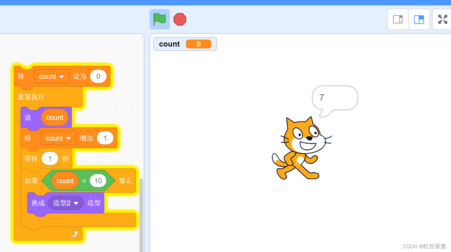The width and height of the screenshot is (451, 252).
Task: Click the workspace vertical scrollbar
Action: [141, 215]
